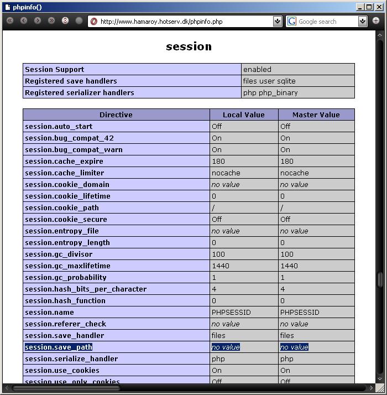The image size is (387, 395).
Task: Click 'session.cookie_domain' directive name
Action: point(67,184)
